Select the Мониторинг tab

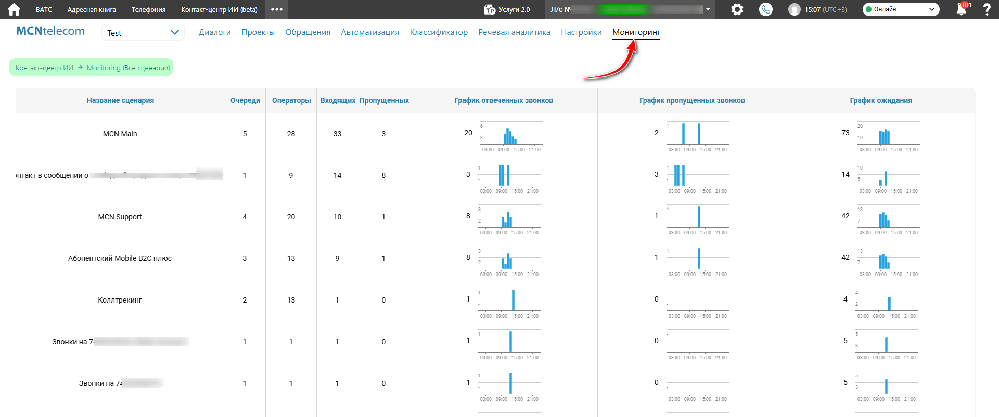[636, 32]
